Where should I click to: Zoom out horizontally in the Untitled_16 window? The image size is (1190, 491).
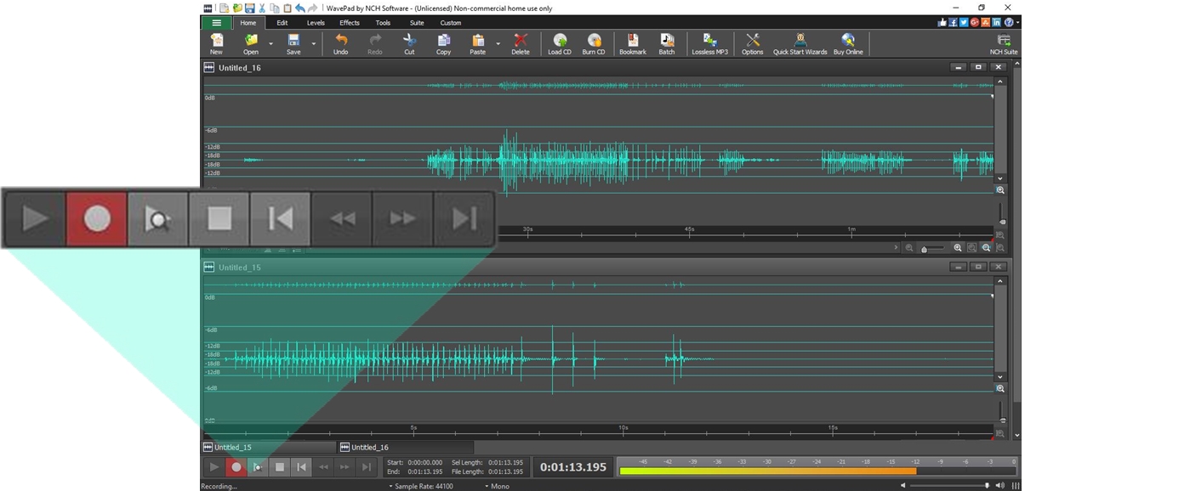909,248
